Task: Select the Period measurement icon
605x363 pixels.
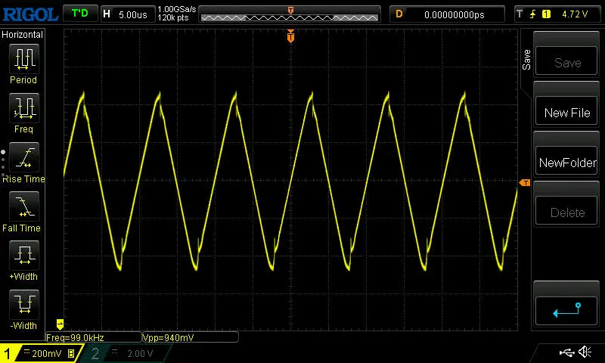Action: tap(24, 59)
